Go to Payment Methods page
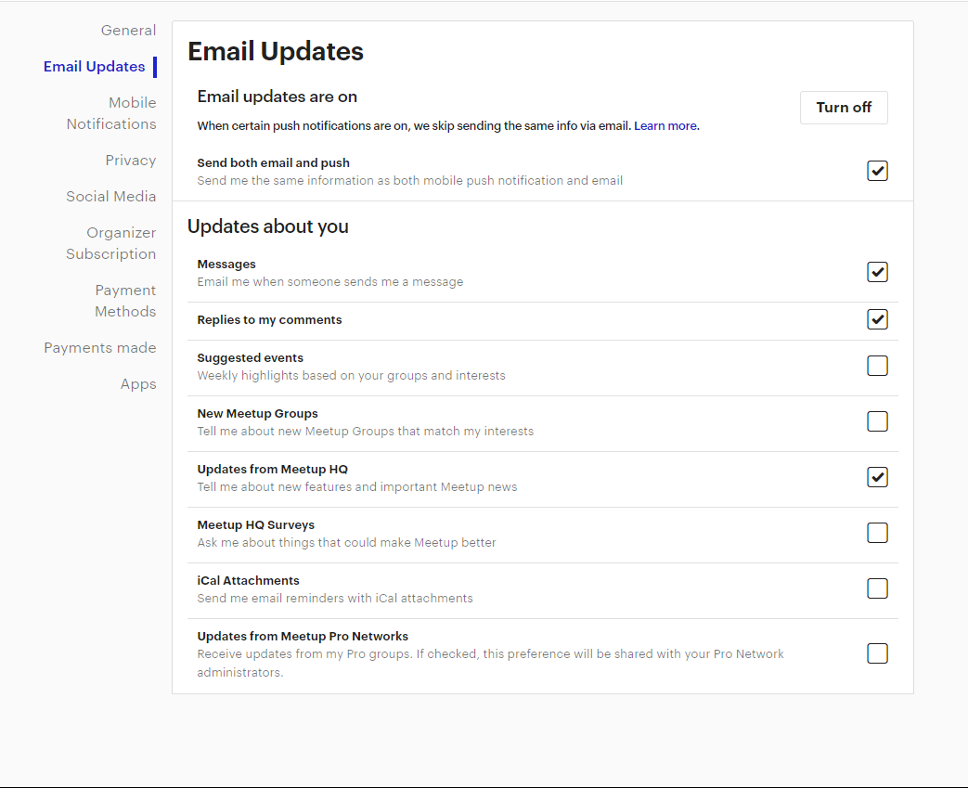 tap(125, 301)
